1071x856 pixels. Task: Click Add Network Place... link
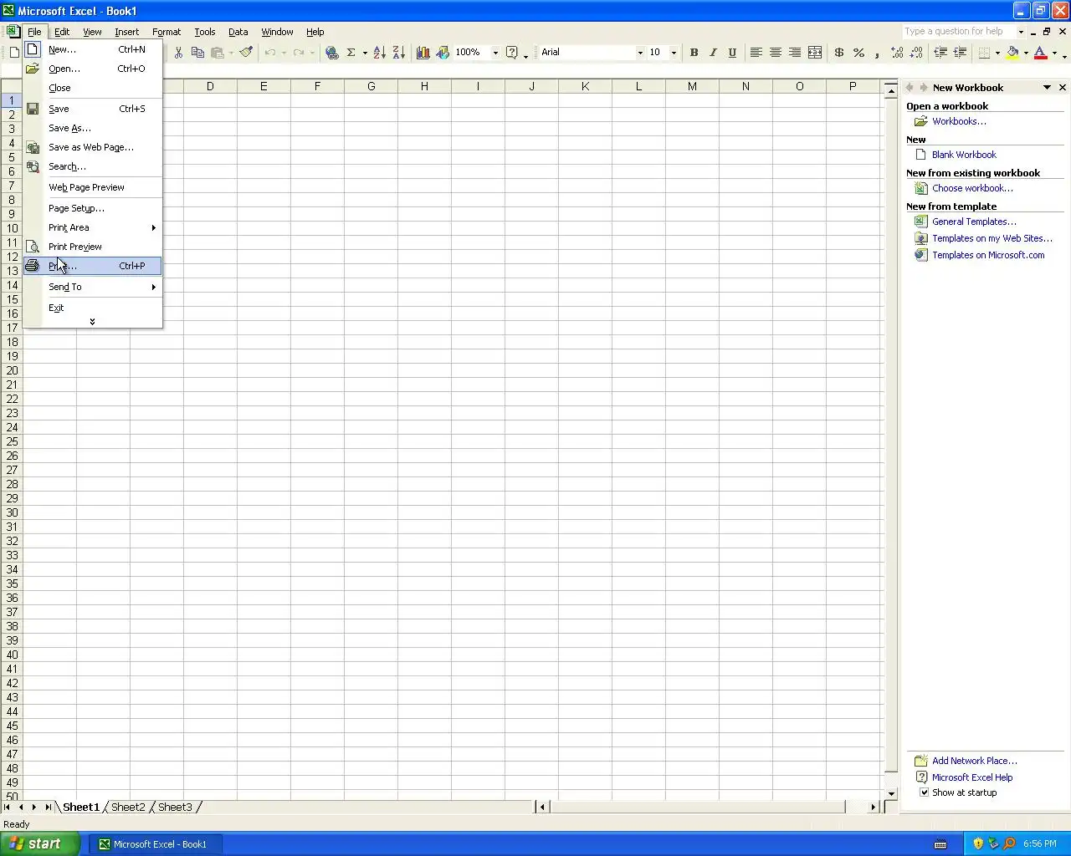pos(975,761)
